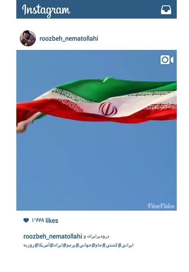189x272 pixels.
Task: Click roozbeh_nematollahi username in caption
Action: (x=52, y=236)
